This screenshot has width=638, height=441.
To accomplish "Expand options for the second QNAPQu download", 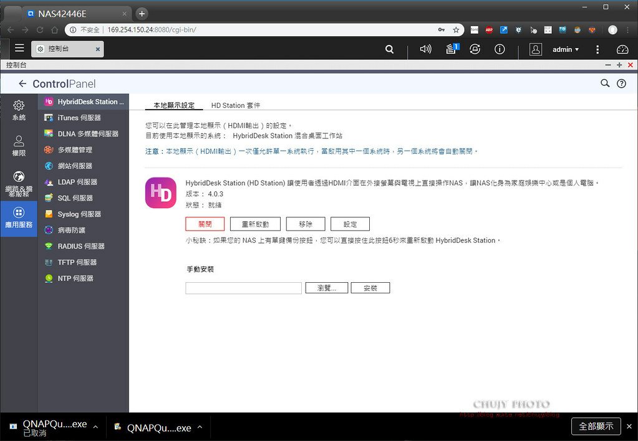I will [x=200, y=427].
